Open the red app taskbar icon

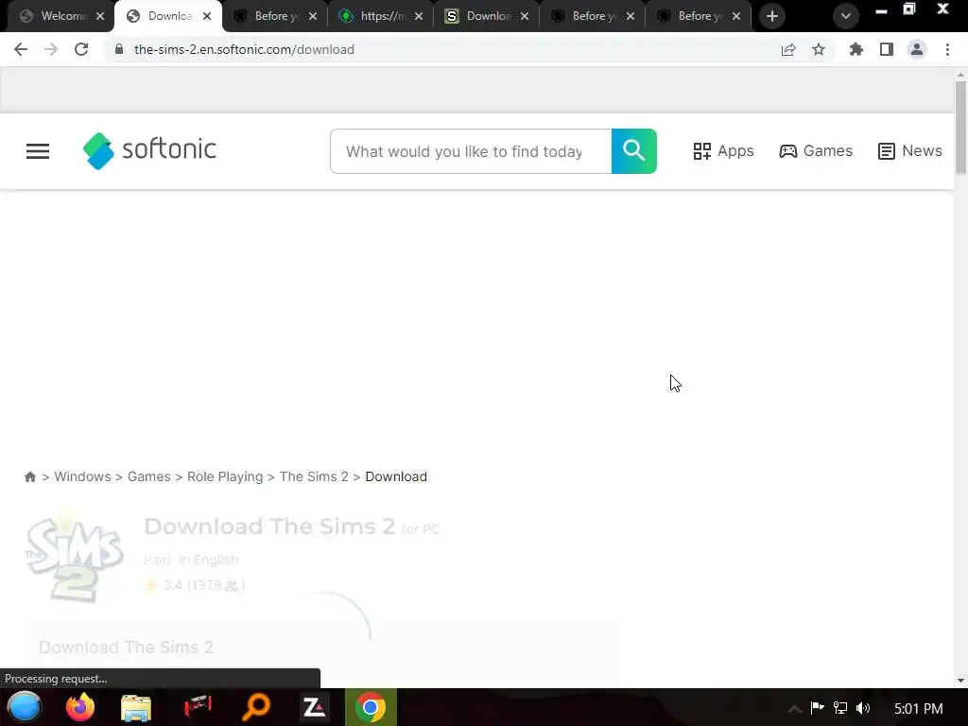(198, 707)
